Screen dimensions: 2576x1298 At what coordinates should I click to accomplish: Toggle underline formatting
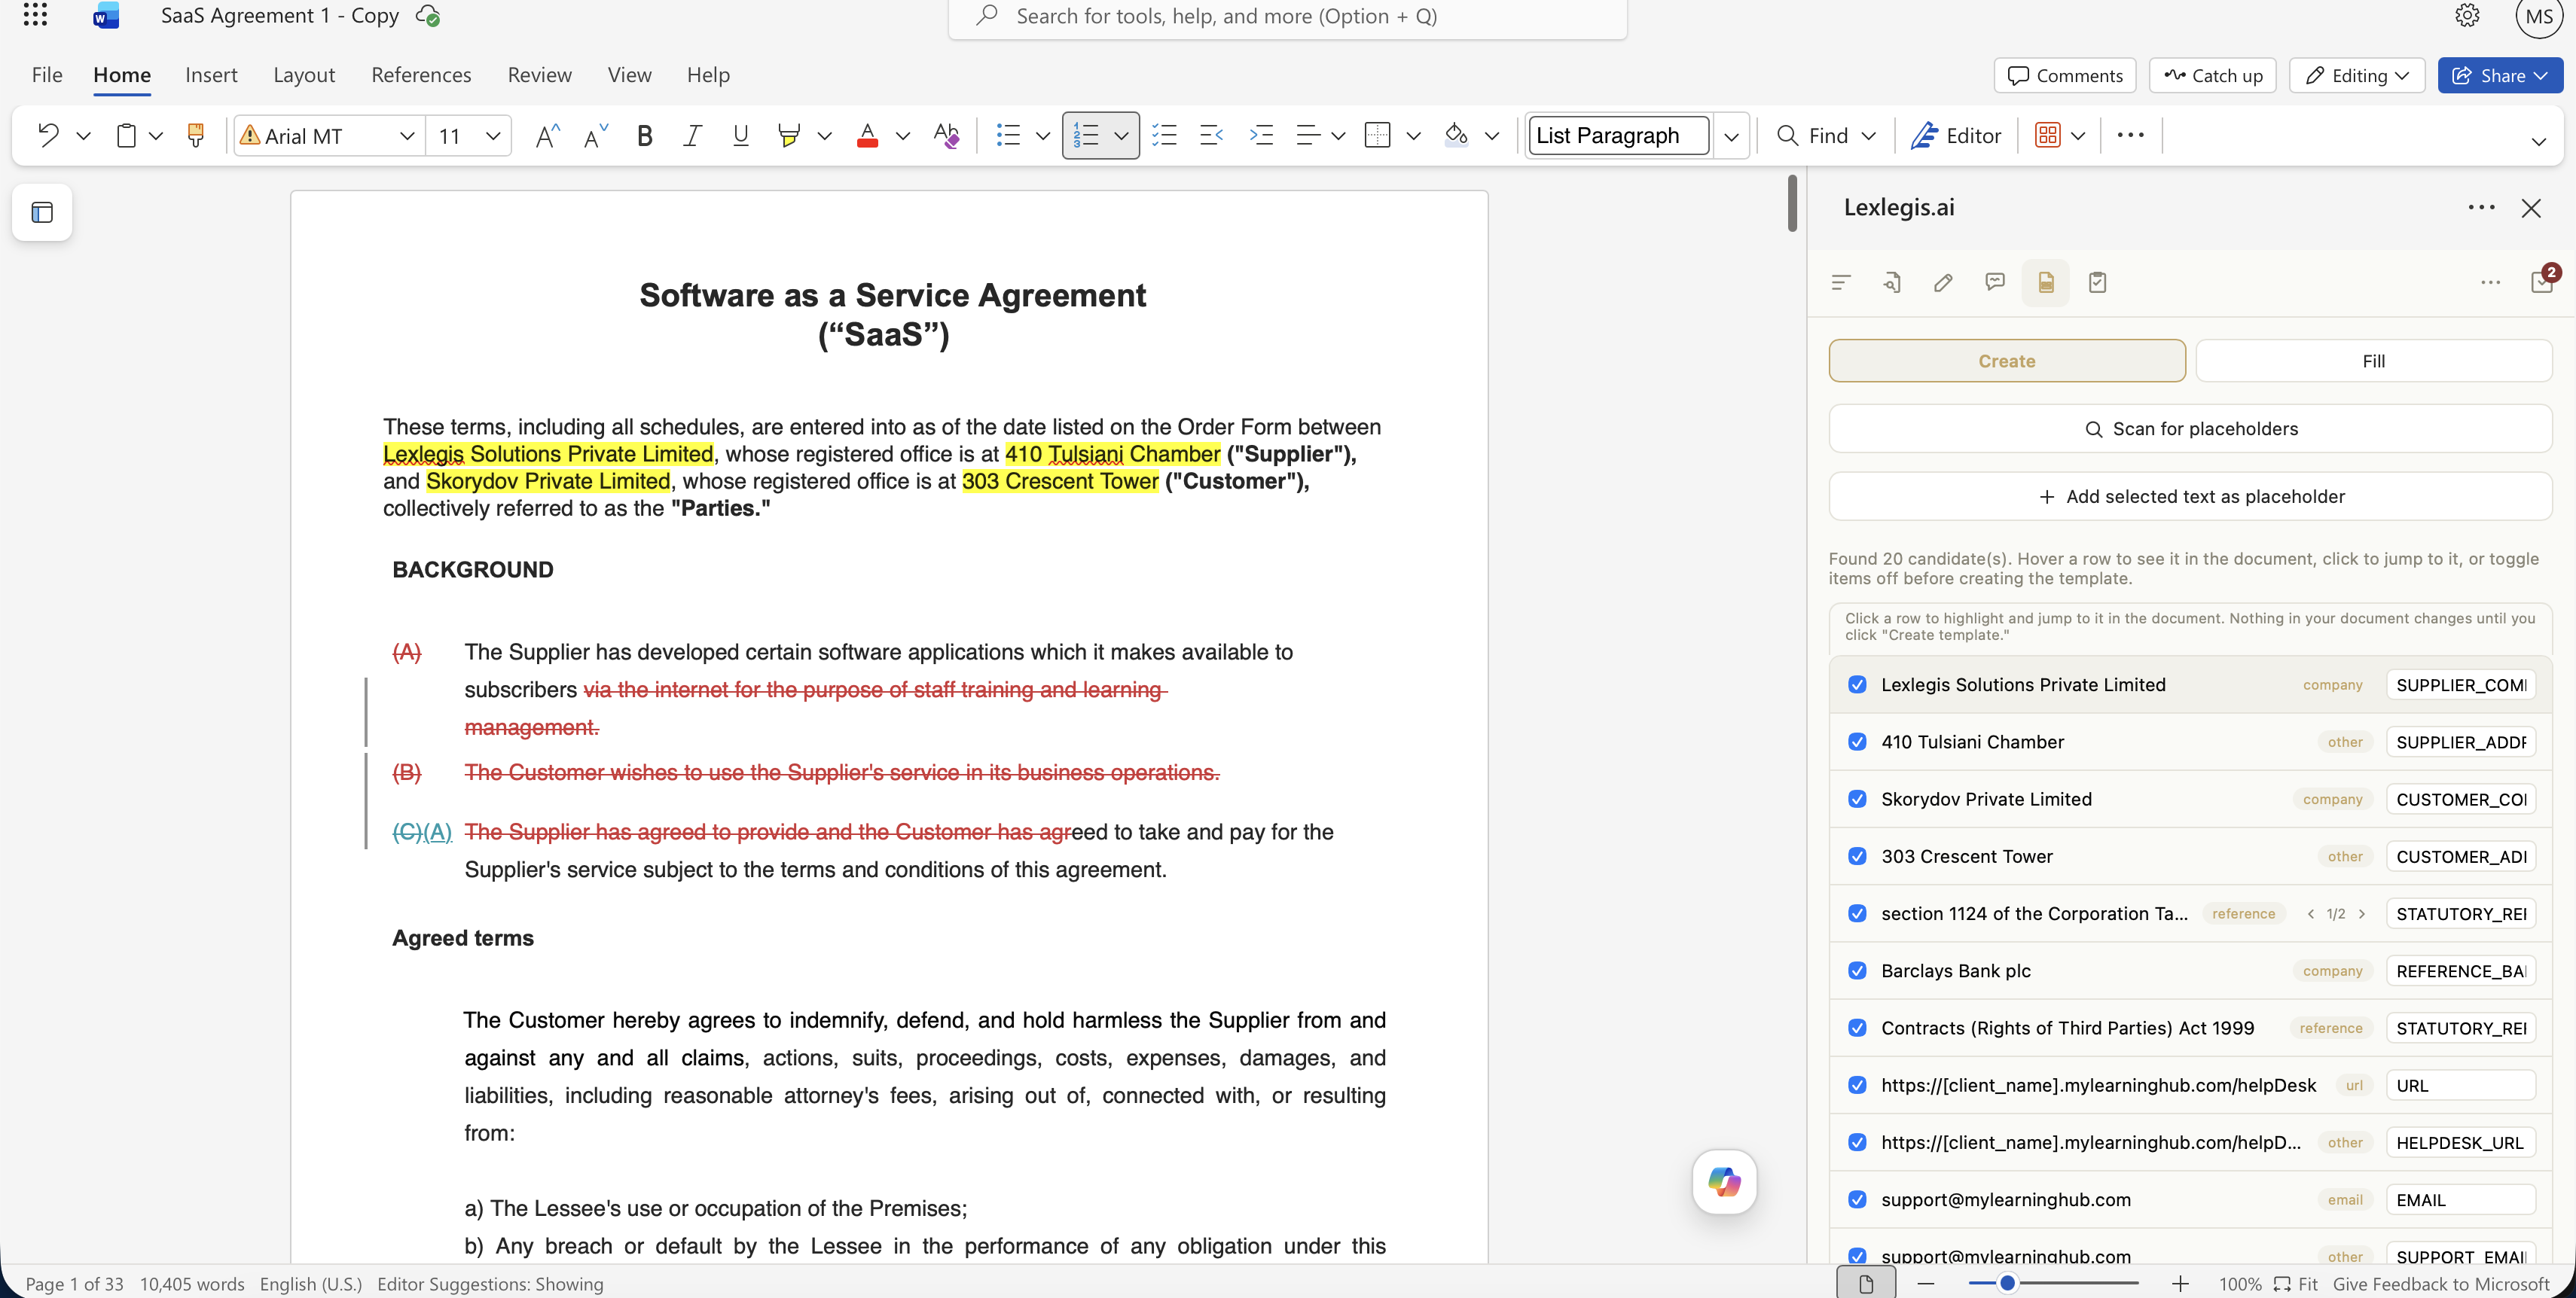(741, 135)
